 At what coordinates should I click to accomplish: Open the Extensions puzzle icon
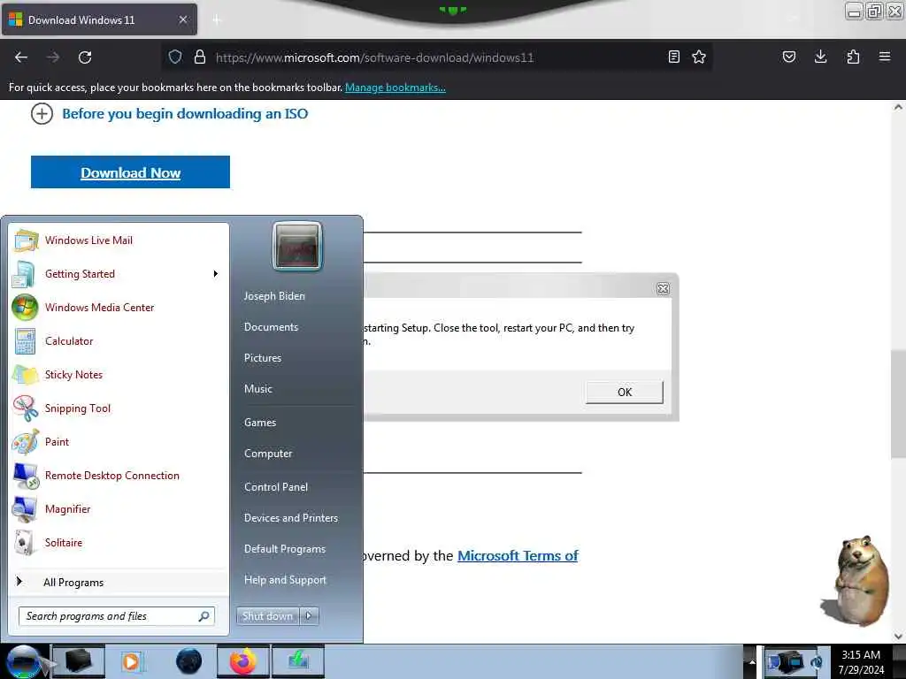(853, 57)
